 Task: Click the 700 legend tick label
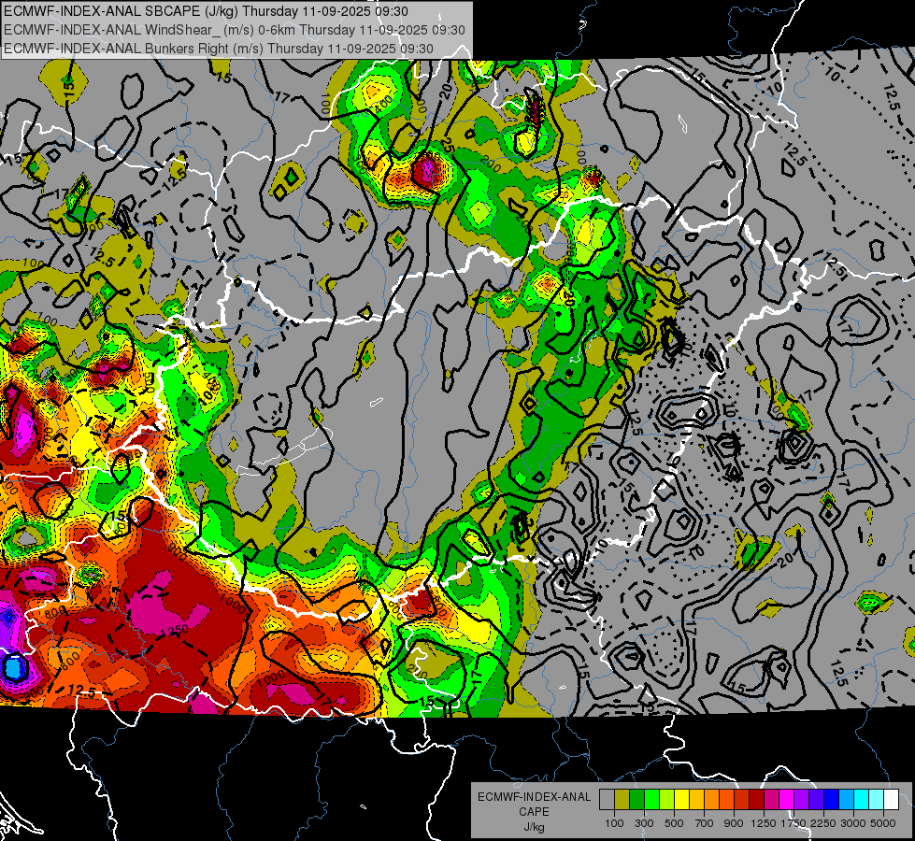point(705,823)
